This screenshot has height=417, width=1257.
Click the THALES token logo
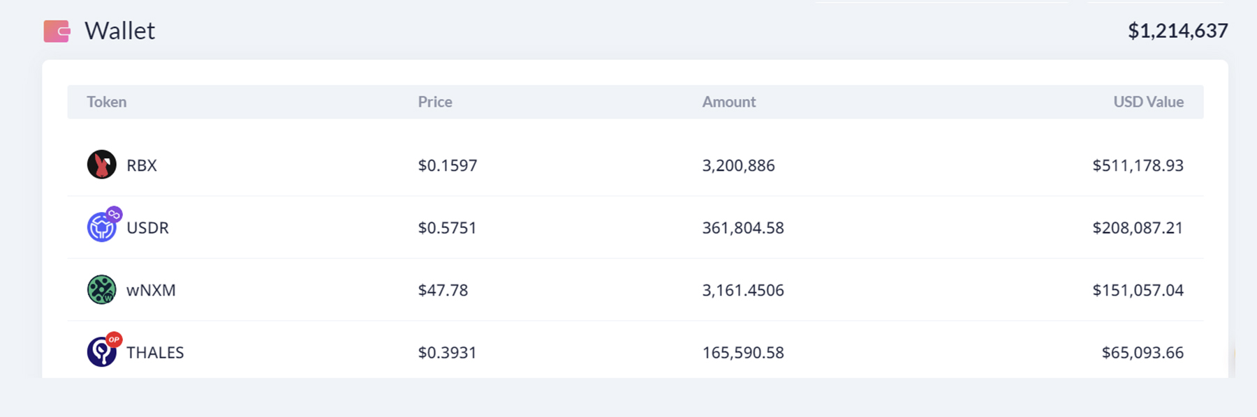[x=101, y=353]
